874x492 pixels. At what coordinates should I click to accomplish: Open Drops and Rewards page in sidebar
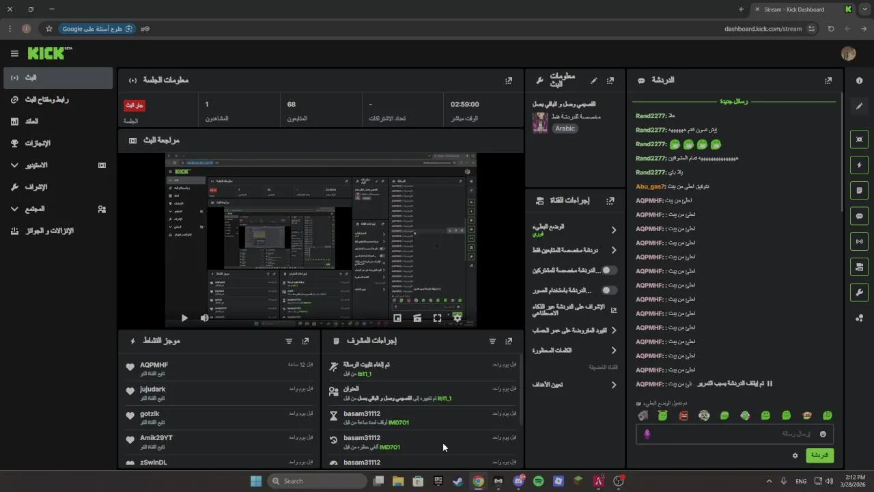pyautogui.click(x=58, y=231)
